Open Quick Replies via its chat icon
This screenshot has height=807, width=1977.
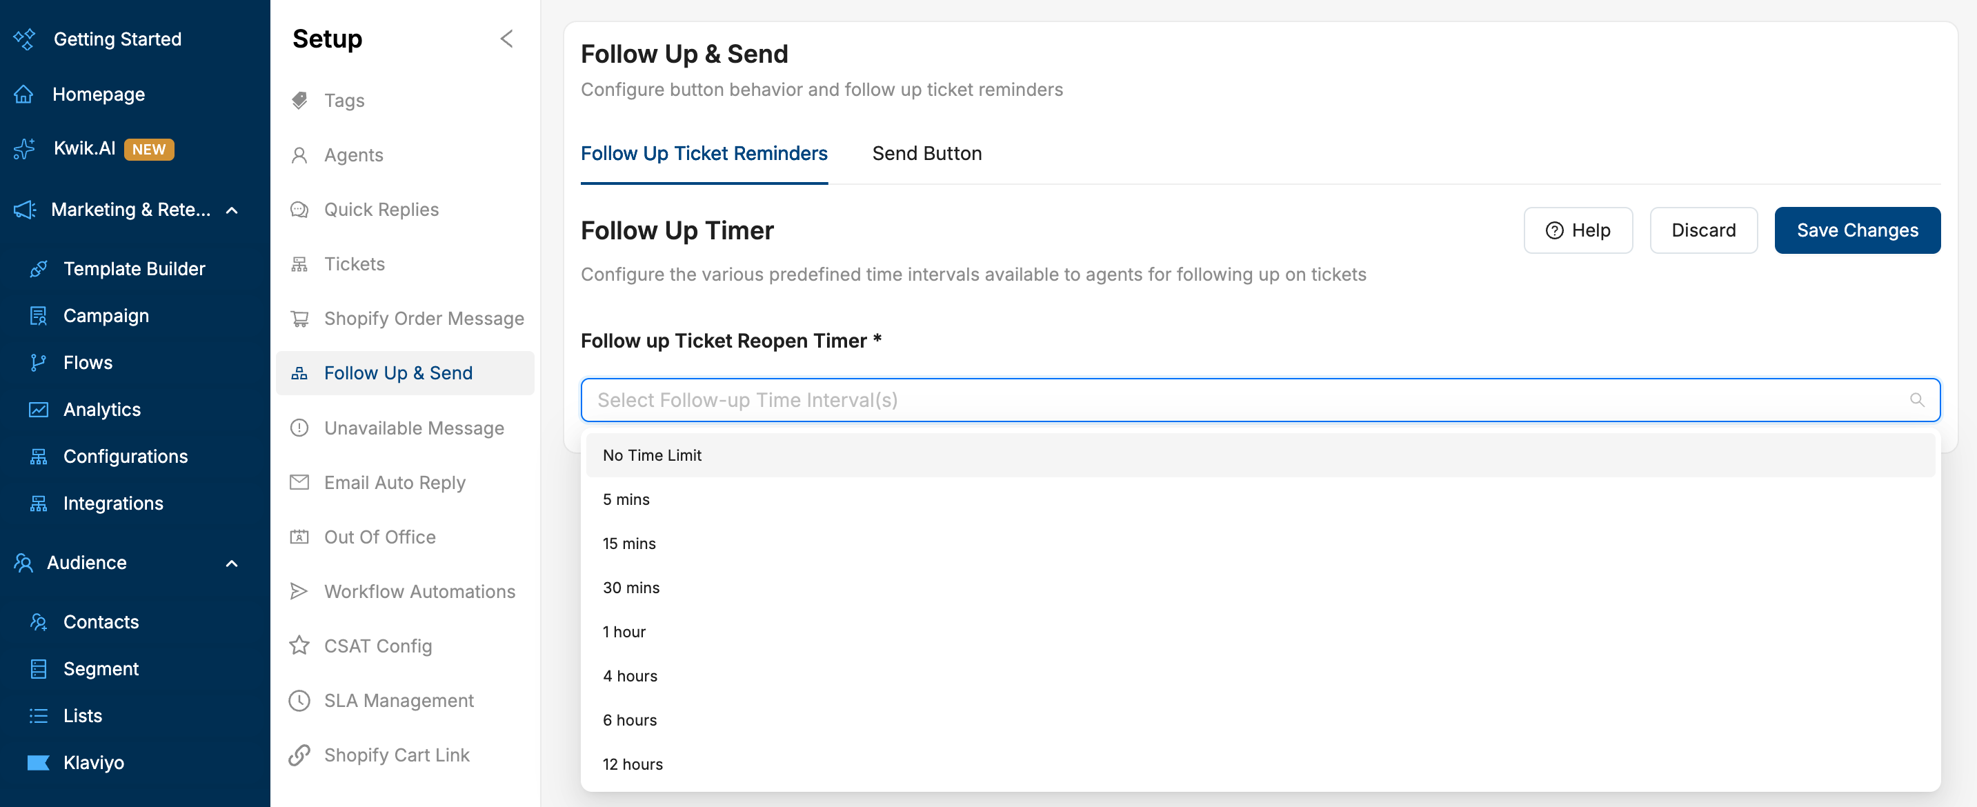(299, 210)
